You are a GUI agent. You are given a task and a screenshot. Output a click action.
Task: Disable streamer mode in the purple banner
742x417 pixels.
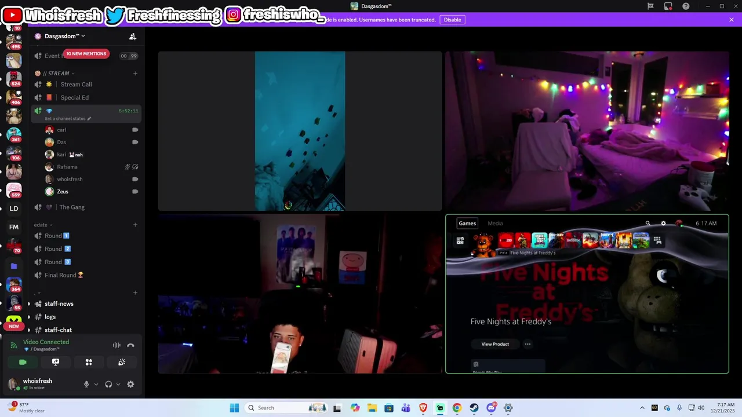pos(452,20)
